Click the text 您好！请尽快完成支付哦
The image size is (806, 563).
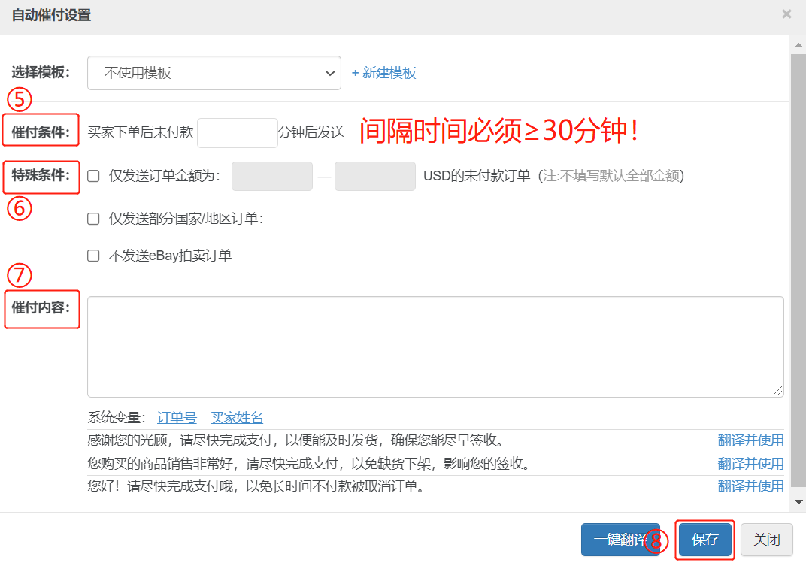pyautogui.click(x=160, y=486)
